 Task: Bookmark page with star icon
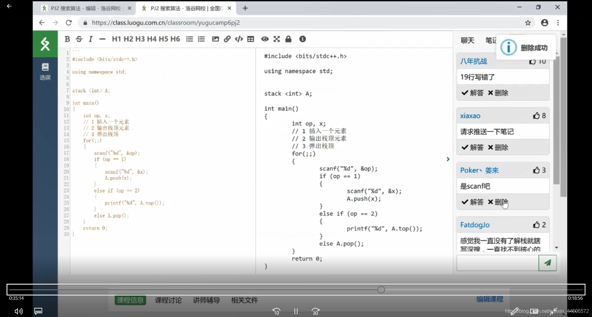pyautogui.click(x=528, y=23)
